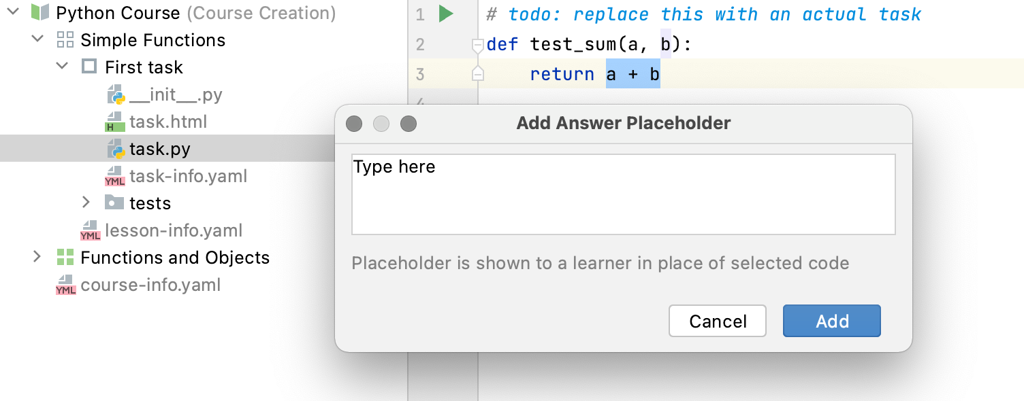Click the __init__.py Python file icon
This screenshot has width=1024, height=401.
click(114, 94)
